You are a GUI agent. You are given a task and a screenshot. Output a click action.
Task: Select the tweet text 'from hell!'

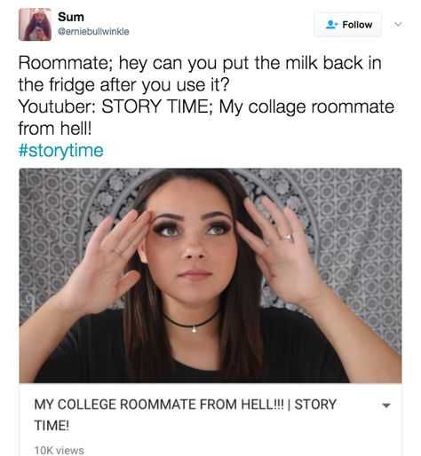[55, 129]
